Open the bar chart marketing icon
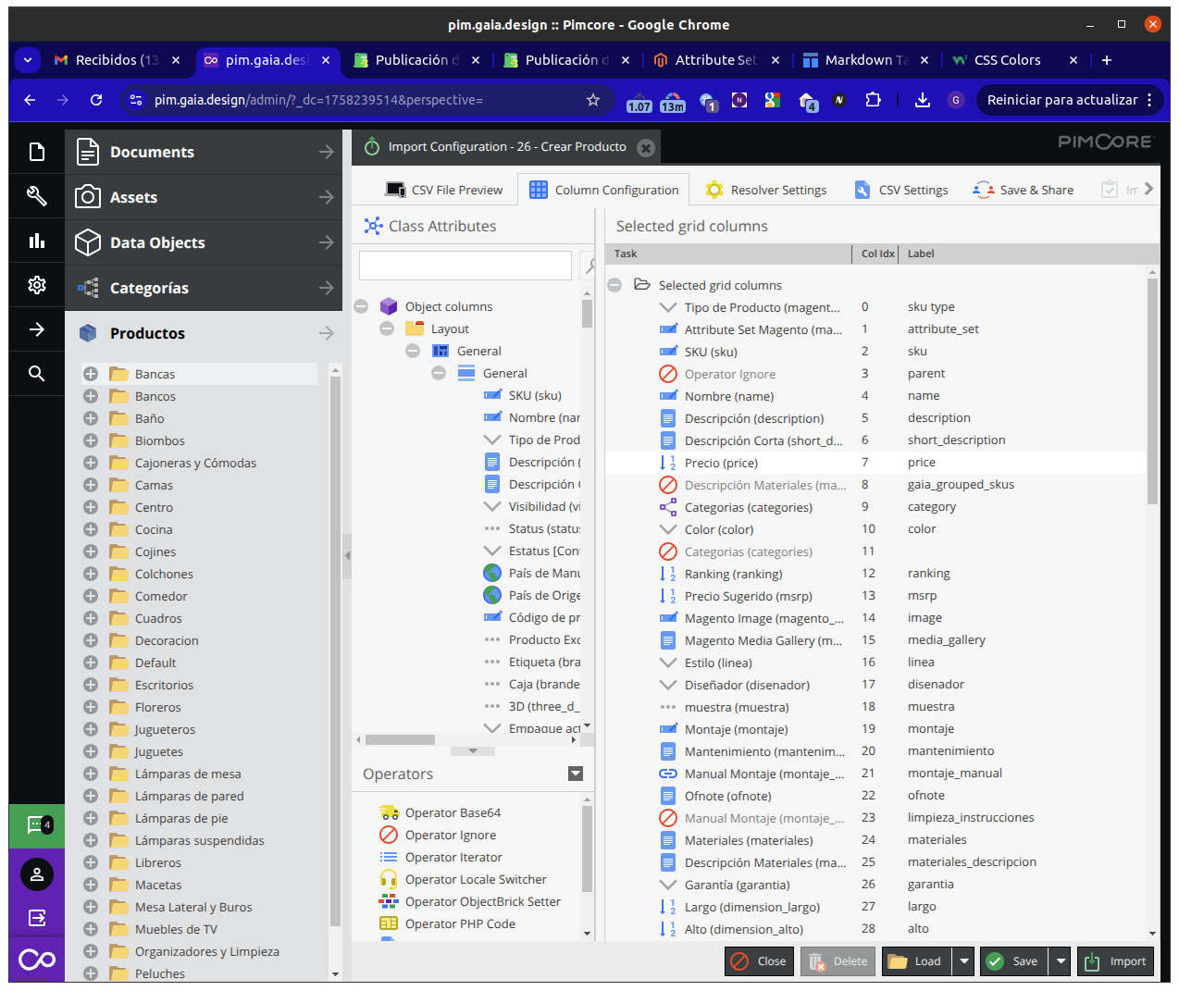 (x=37, y=241)
